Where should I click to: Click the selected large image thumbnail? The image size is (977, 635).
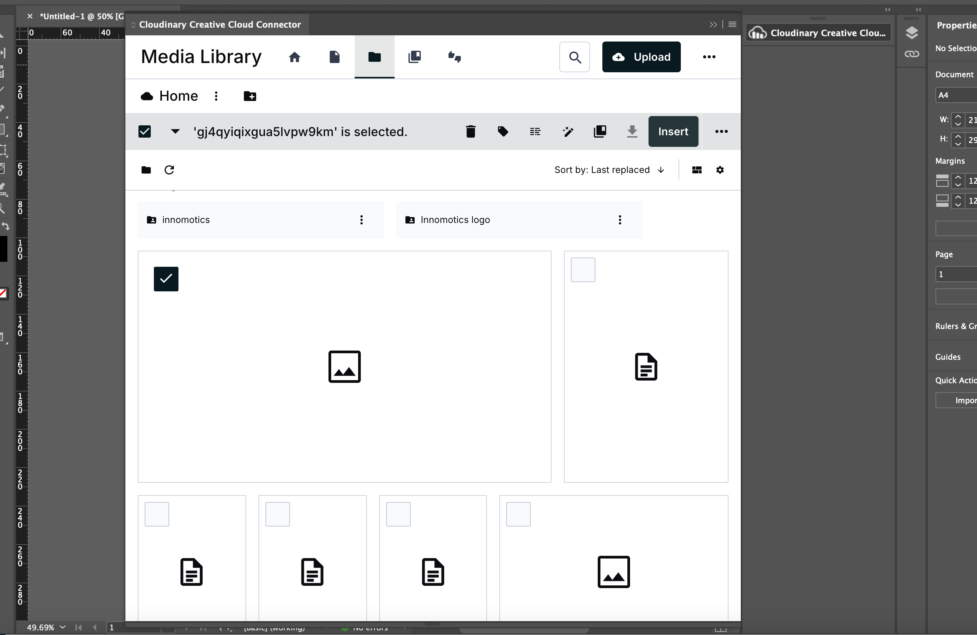(344, 367)
